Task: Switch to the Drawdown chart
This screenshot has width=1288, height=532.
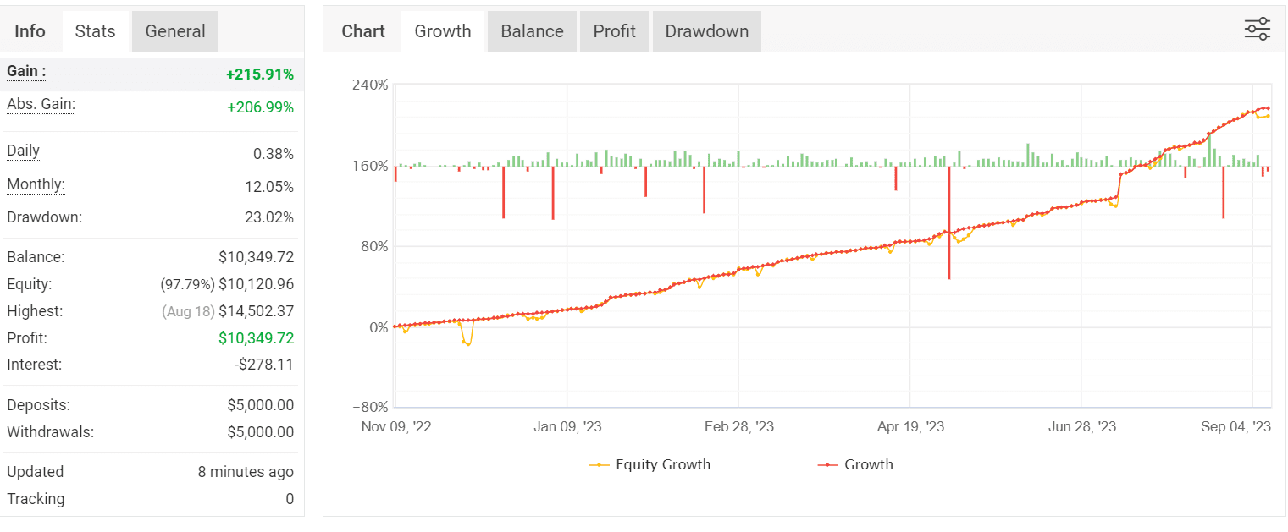Action: point(706,30)
